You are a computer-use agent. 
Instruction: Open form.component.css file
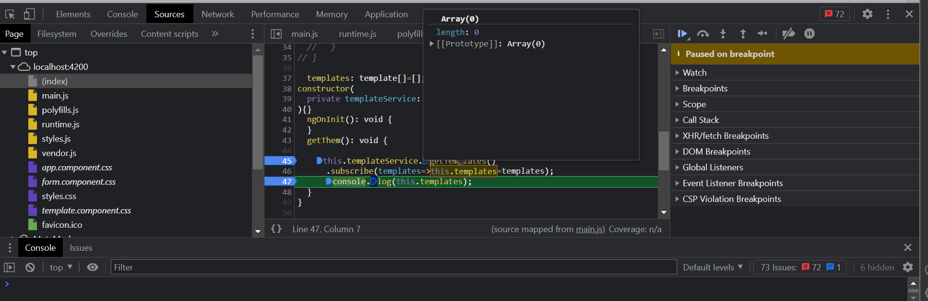[x=79, y=181]
